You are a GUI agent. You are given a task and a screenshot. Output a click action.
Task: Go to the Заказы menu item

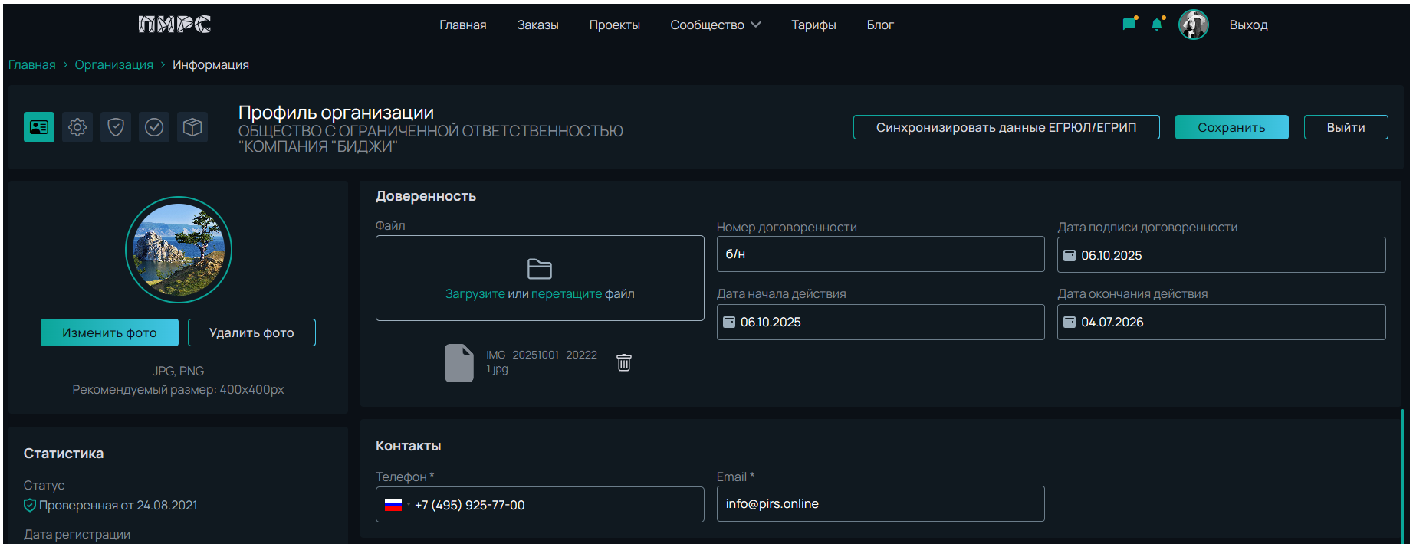[x=537, y=25]
